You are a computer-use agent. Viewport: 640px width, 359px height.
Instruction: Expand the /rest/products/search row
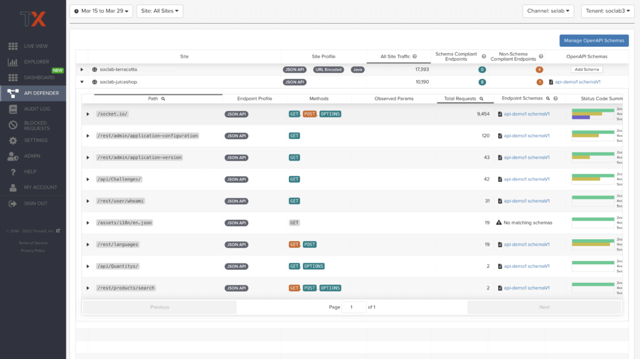(87, 288)
